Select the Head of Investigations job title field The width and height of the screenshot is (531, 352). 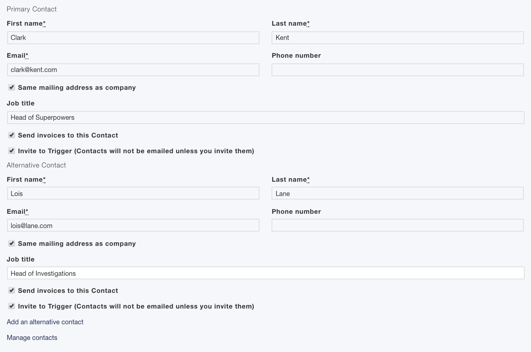(265, 273)
